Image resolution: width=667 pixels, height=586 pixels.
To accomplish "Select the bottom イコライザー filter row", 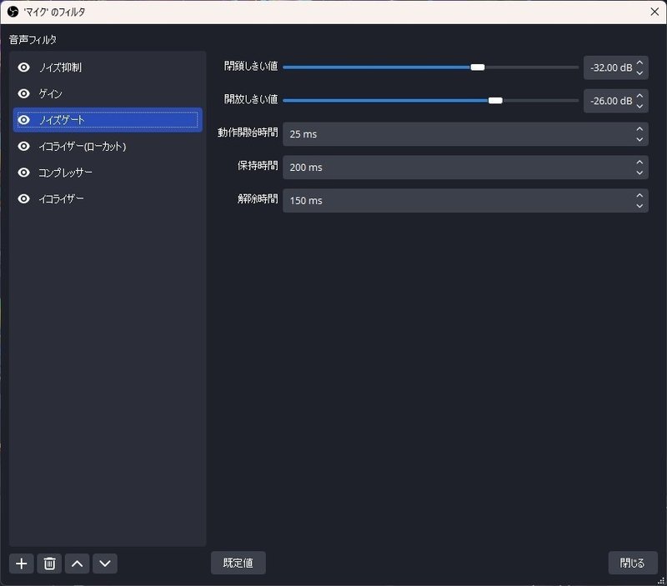I will pos(108,198).
